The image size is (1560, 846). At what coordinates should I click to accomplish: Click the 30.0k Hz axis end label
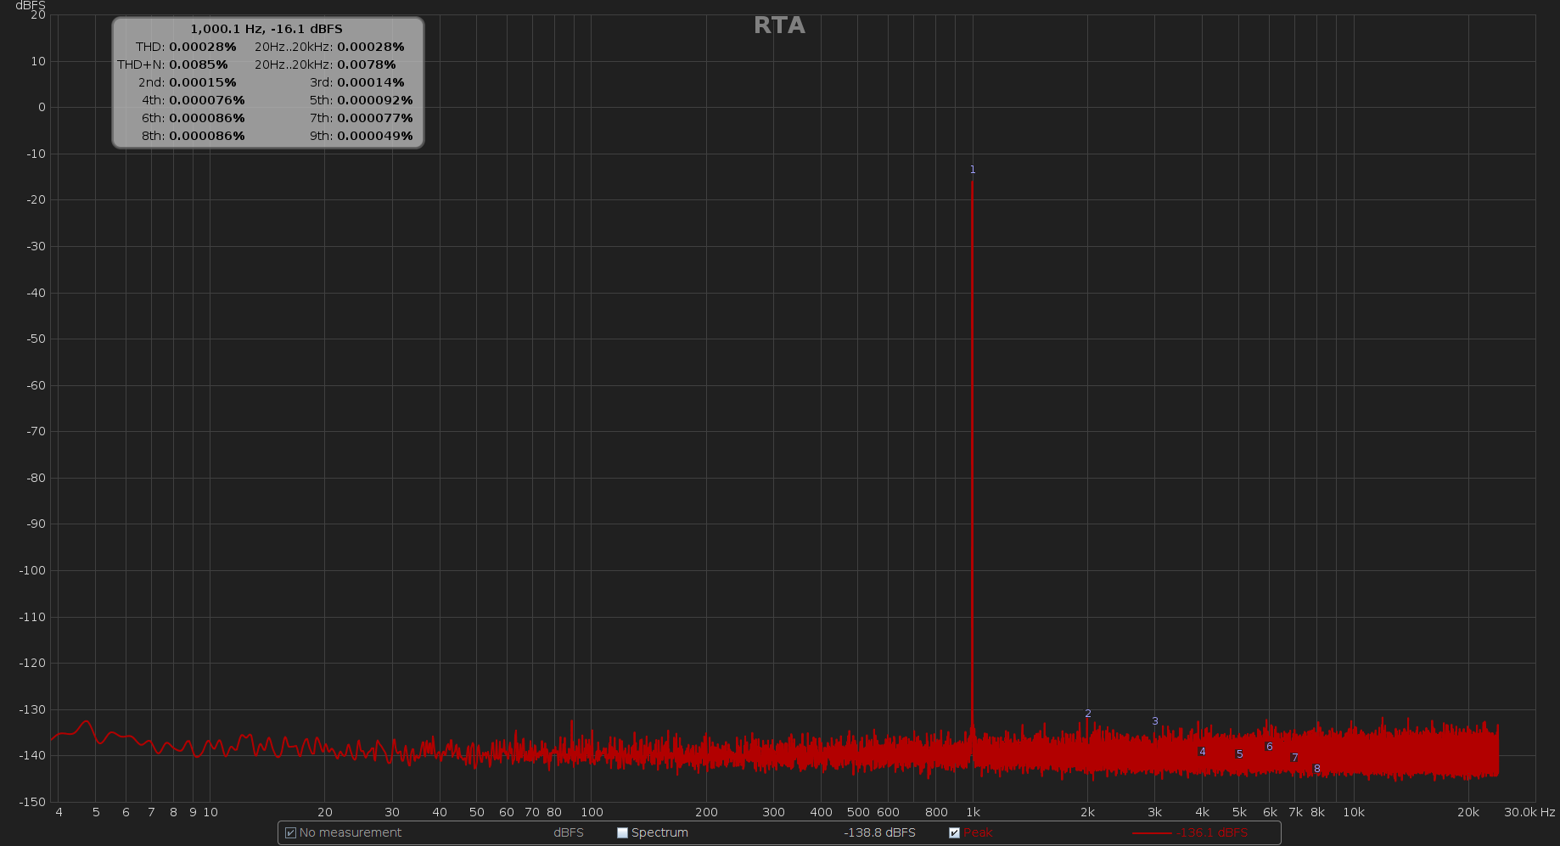1529,813
